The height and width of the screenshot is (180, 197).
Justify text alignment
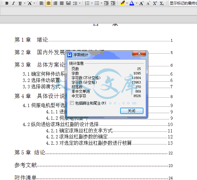[x=61, y=3]
